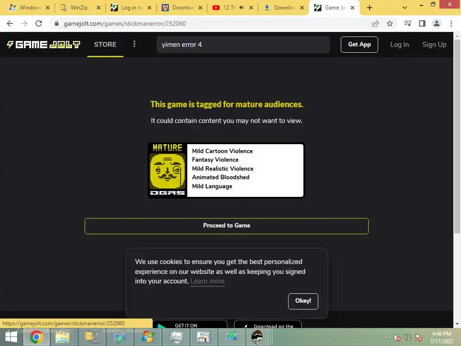The height and width of the screenshot is (346, 461).
Task: Click Proceed to Game button
Action: [x=226, y=226]
